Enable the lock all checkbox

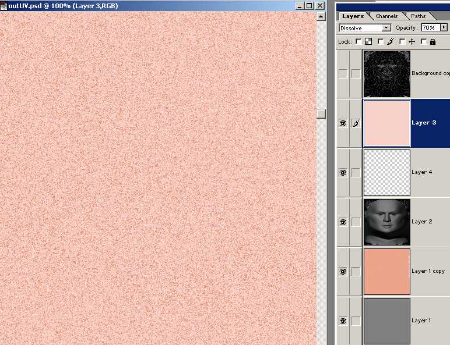[424, 42]
